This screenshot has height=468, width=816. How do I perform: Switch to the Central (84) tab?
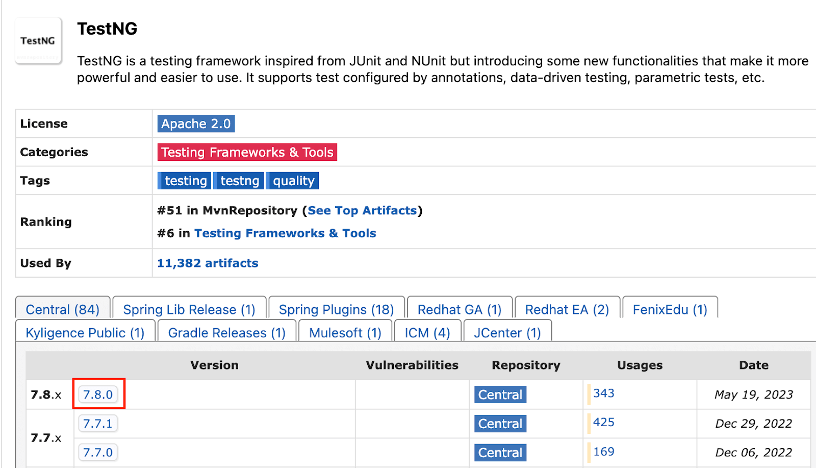(63, 310)
